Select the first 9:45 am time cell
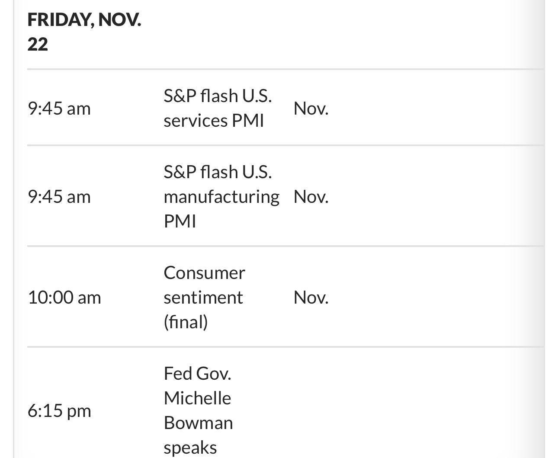Viewport: 558px width, 458px height. point(59,108)
